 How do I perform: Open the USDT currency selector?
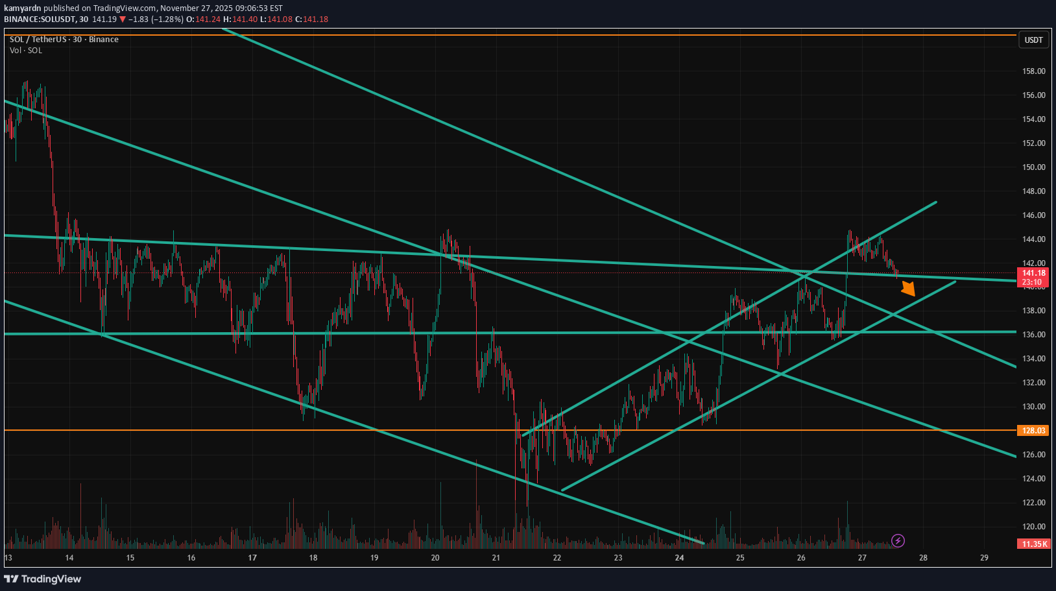[x=1033, y=40]
